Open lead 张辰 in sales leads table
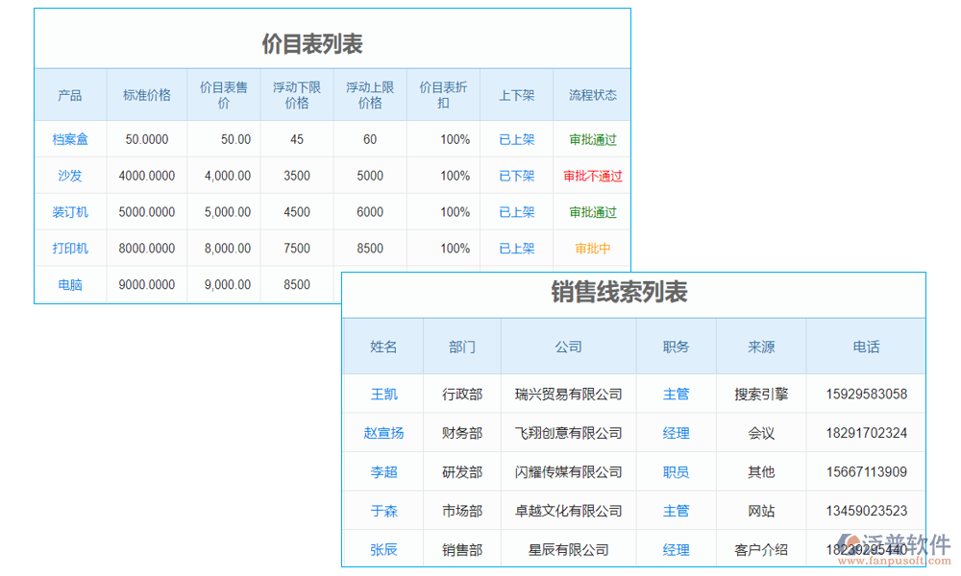Image resolution: width=961 pixels, height=576 pixels. tap(383, 549)
